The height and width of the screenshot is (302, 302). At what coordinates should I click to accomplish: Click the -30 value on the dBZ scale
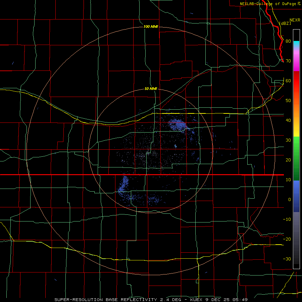pyautogui.click(x=287, y=259)
